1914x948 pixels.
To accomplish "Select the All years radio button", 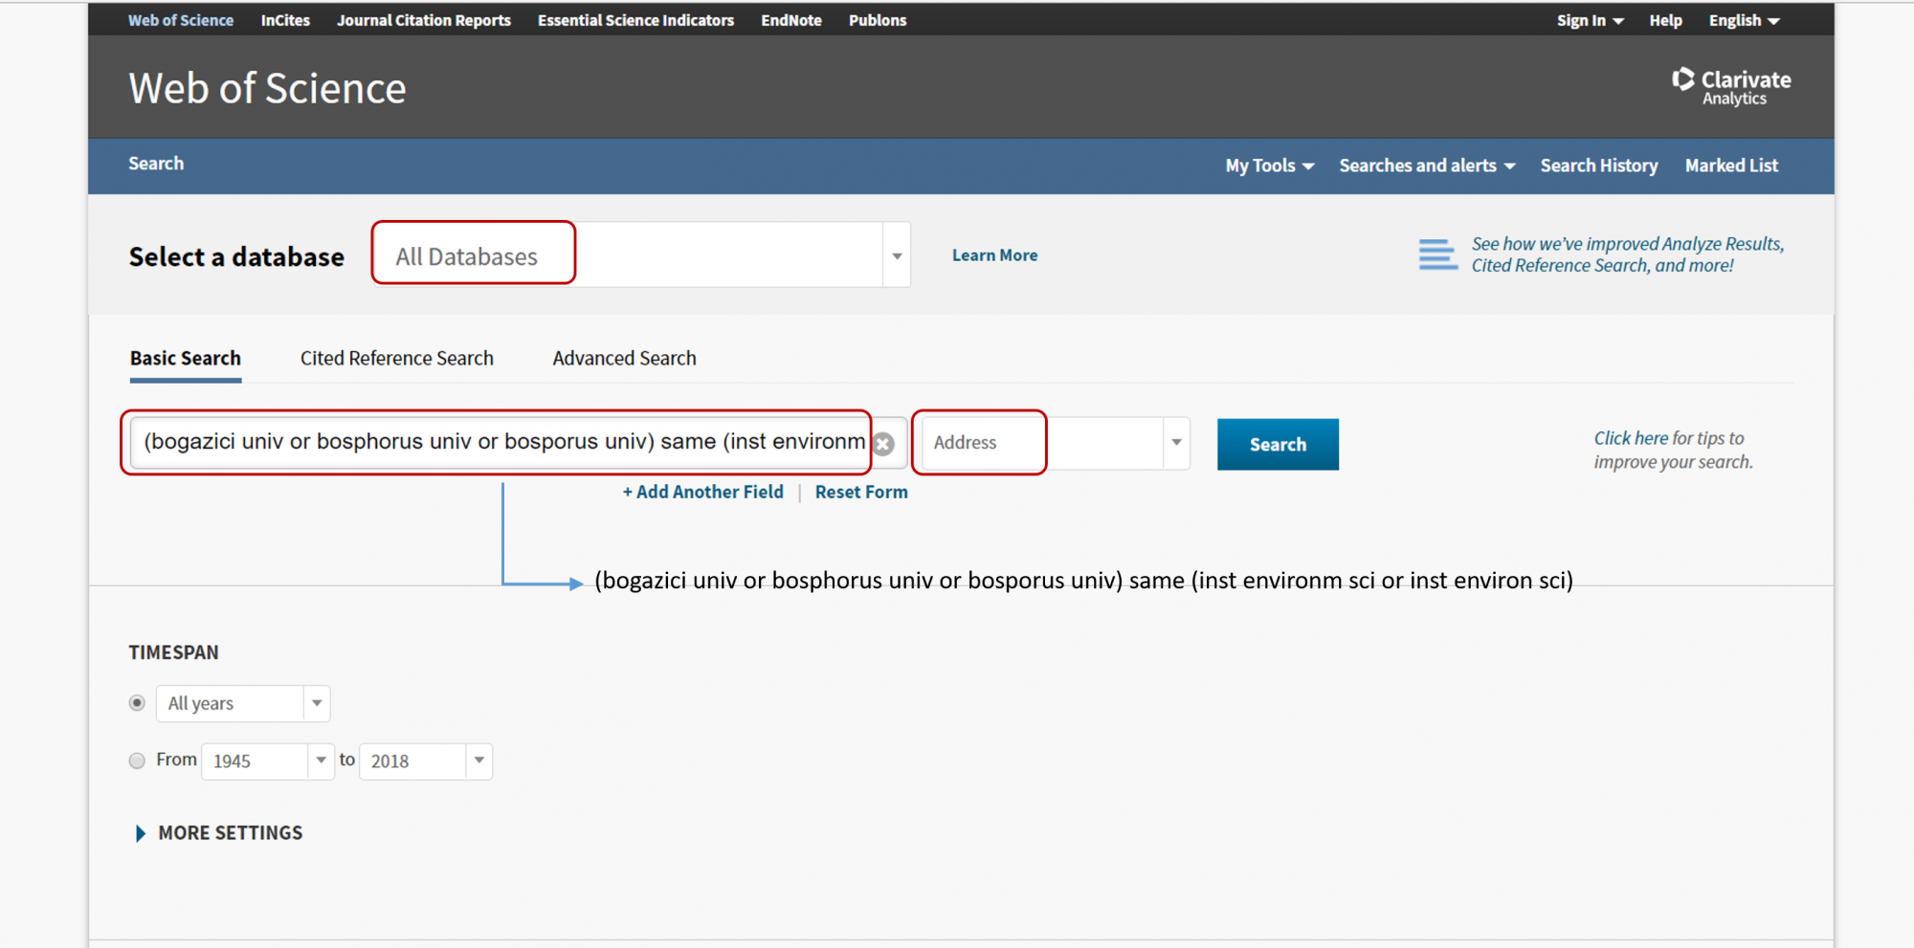I will click(137, 703).
